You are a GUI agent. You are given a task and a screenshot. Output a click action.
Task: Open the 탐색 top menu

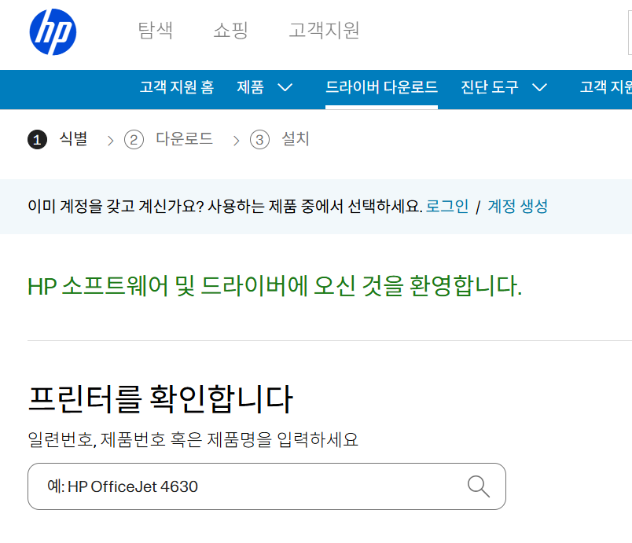point(155,30)
